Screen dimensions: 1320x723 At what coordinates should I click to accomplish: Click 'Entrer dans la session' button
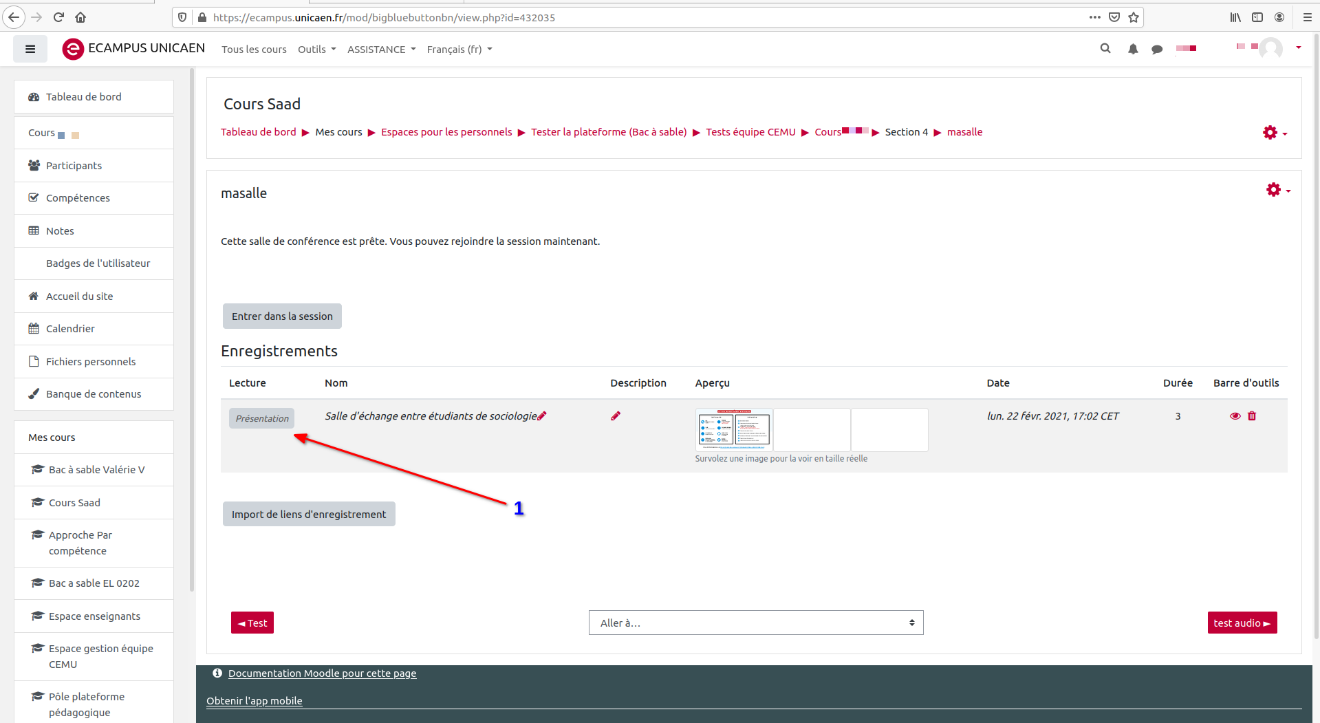[282, 316]
